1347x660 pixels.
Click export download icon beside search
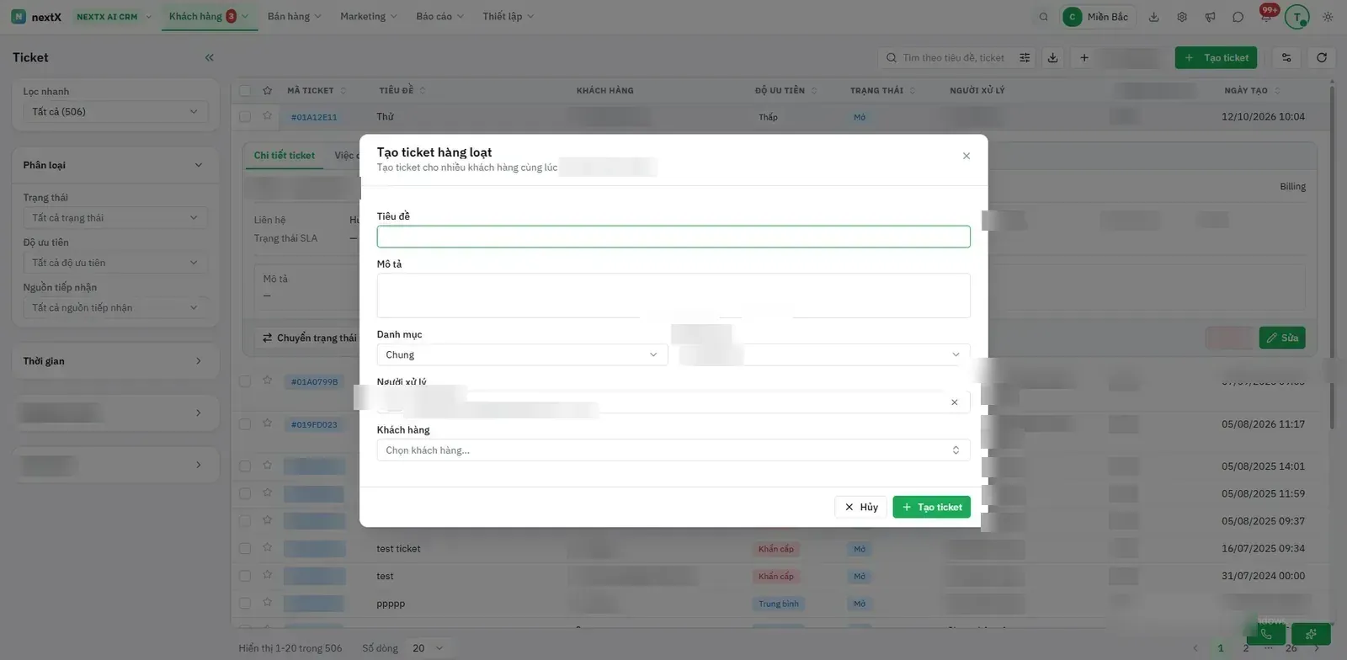point(1052,57)
